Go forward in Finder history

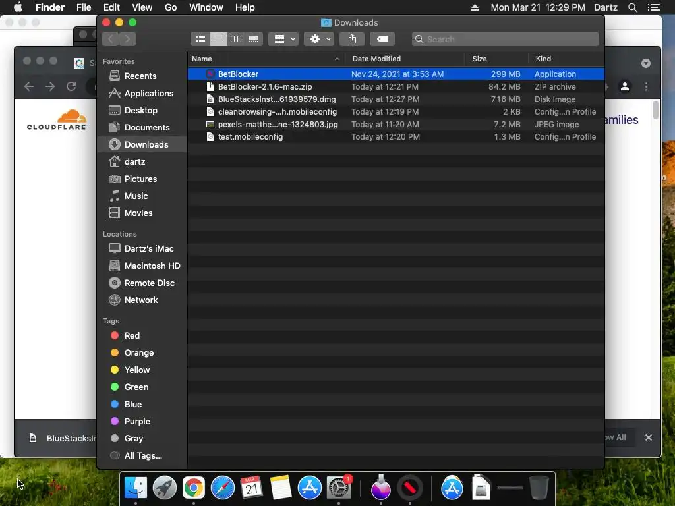pos(127,39)
